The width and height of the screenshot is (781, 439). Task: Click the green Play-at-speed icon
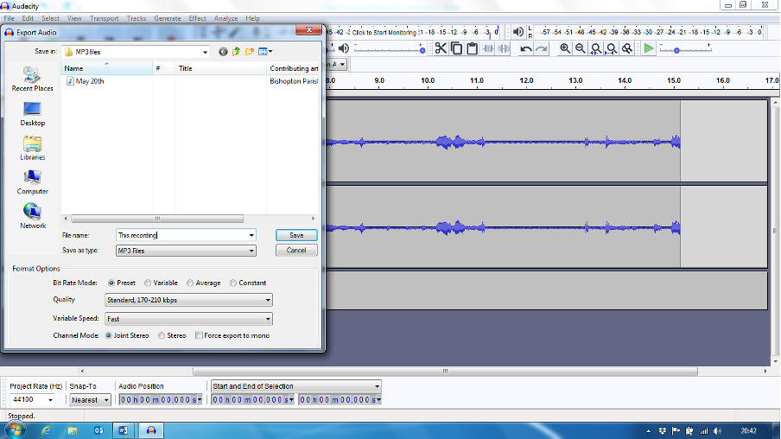(x=649, y=48)
